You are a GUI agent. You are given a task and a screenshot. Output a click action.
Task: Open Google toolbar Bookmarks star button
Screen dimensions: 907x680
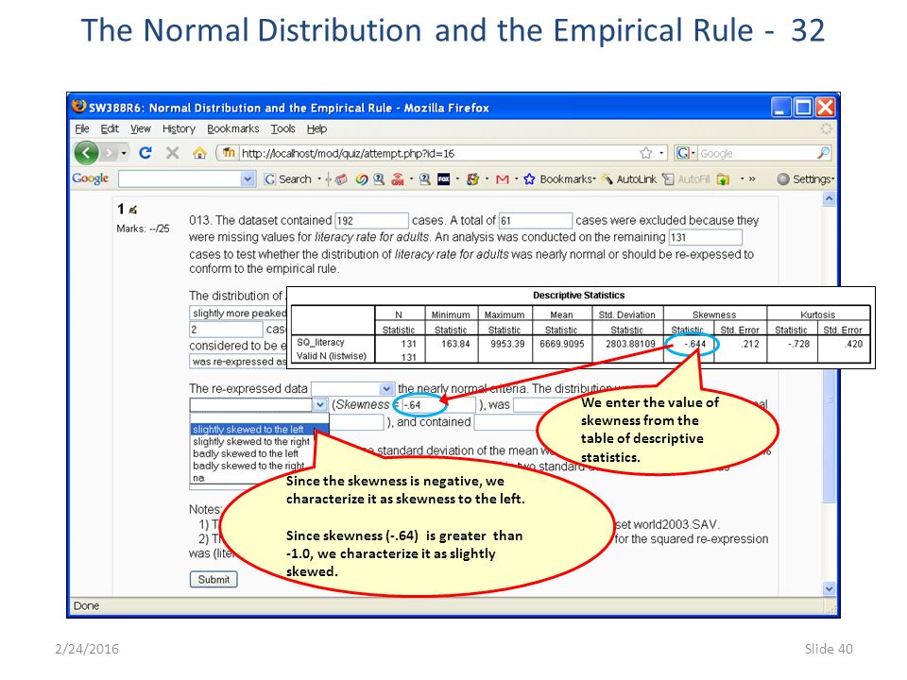pos(559,179)
